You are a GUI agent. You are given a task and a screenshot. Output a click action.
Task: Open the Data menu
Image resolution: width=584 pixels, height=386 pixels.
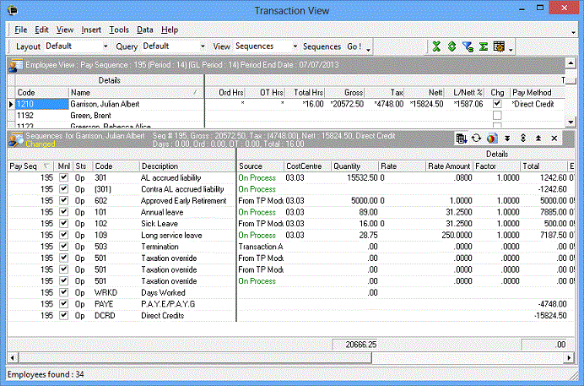click(145, 30)
